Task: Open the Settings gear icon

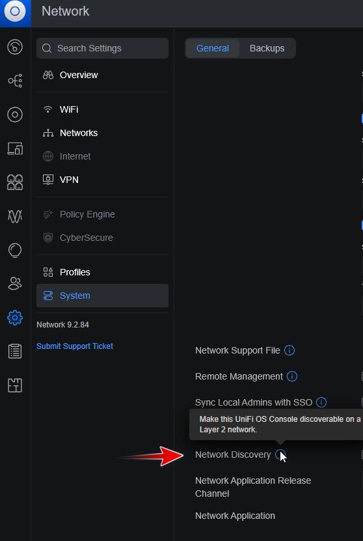Action: pyautogui.click(x=15, y=318)
